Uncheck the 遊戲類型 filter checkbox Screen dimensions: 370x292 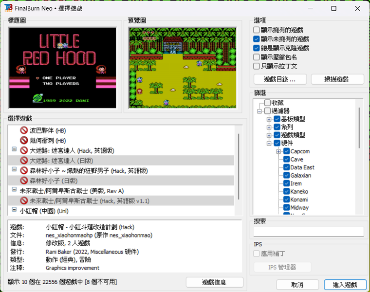(x=277, y=135)
